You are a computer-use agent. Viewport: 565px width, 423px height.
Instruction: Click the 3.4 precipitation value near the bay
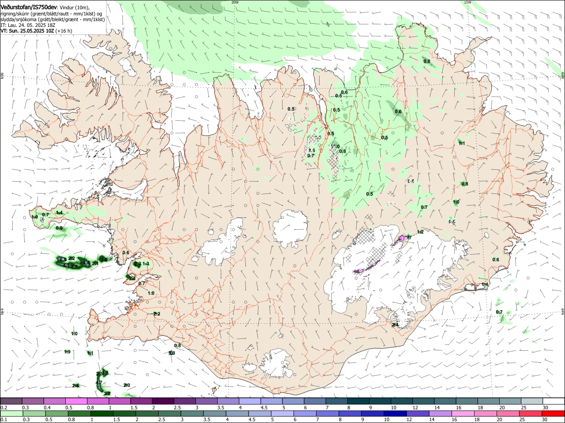132,278
